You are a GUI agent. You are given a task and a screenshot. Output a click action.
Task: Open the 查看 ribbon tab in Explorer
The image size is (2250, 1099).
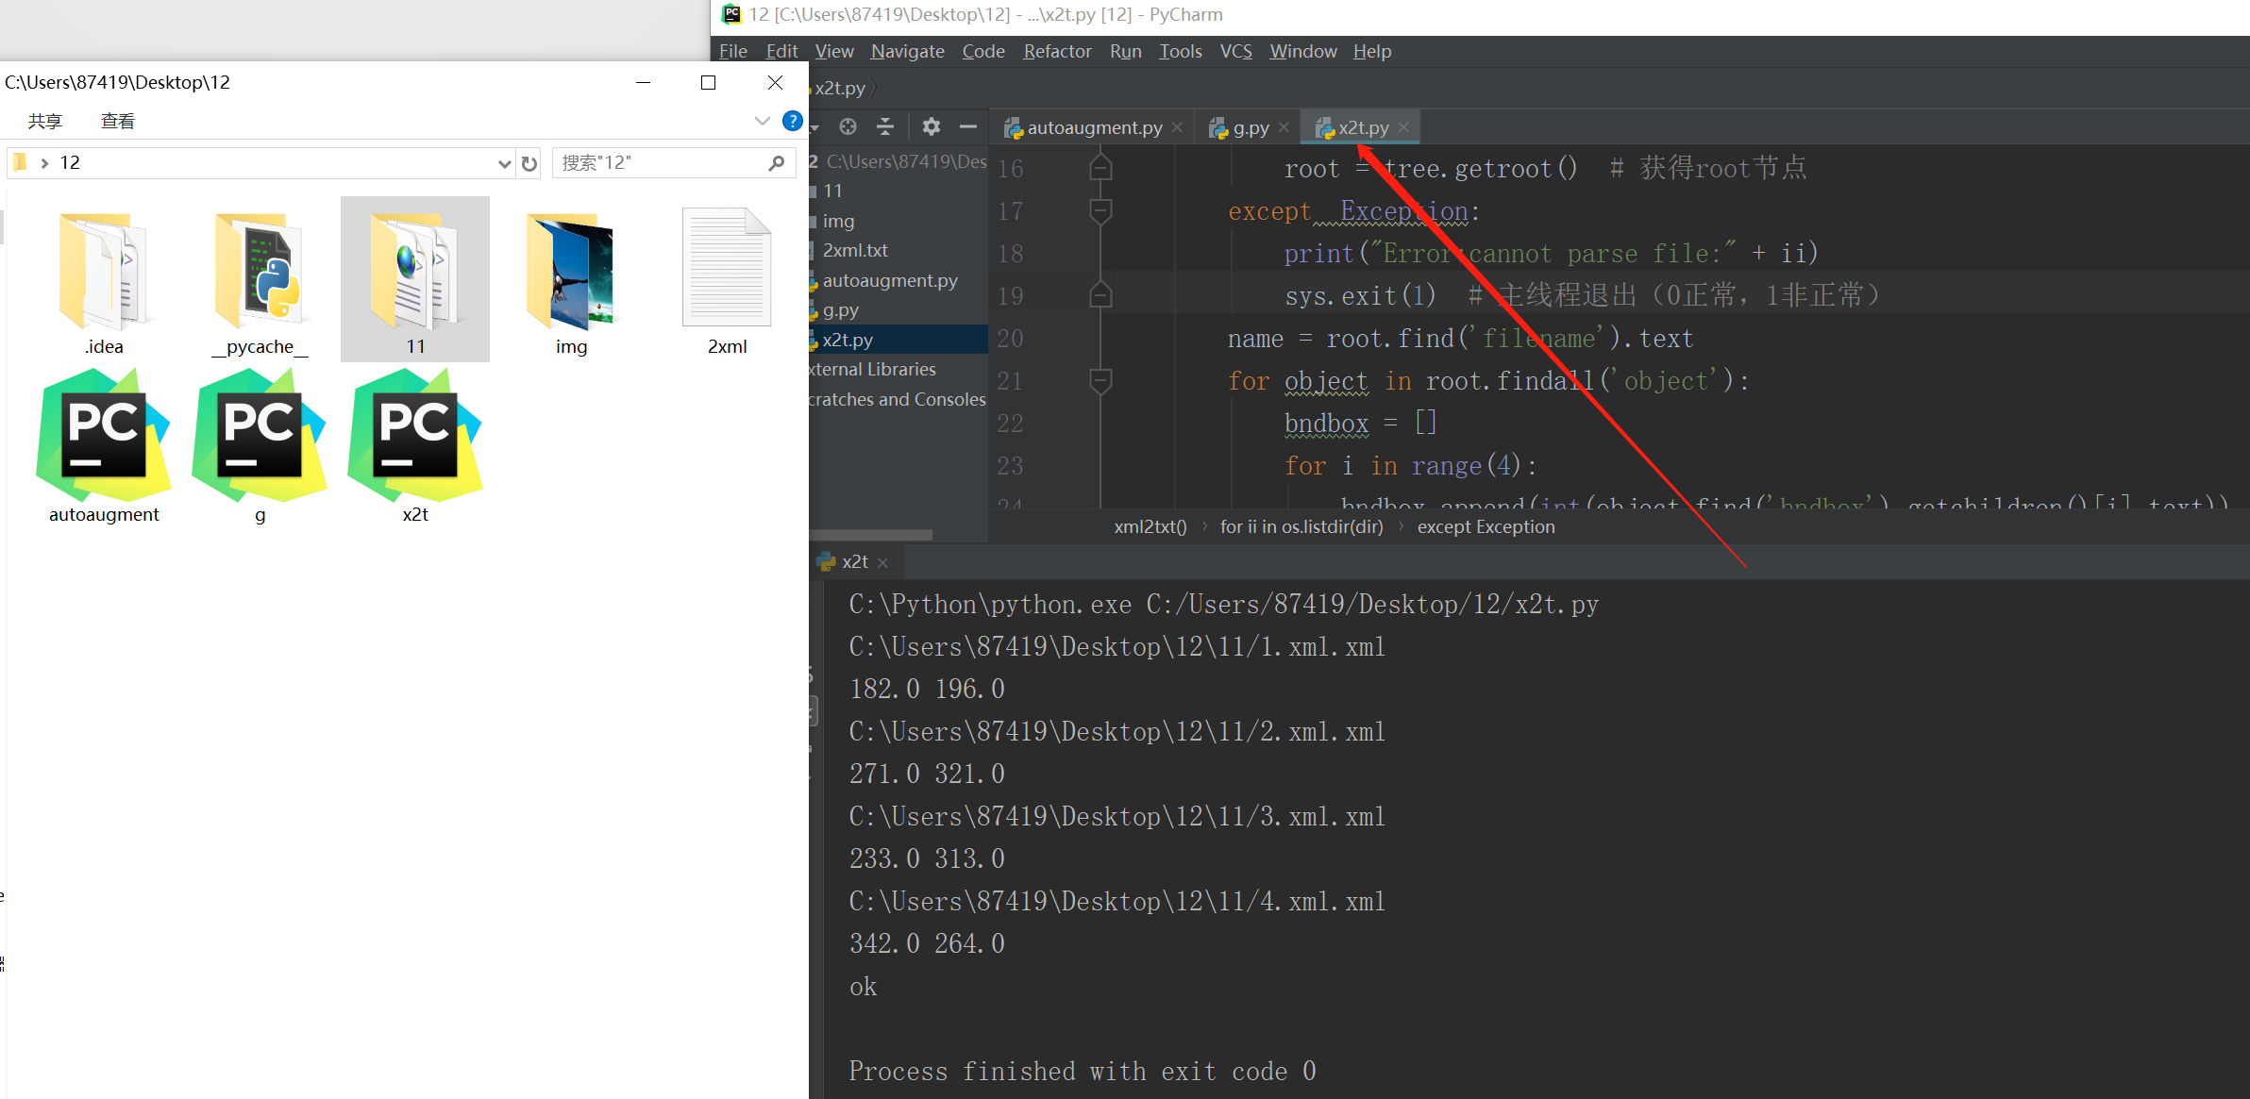tap(117, 121)
